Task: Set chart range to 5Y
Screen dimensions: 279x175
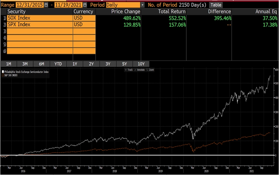Action: (124, 64)
